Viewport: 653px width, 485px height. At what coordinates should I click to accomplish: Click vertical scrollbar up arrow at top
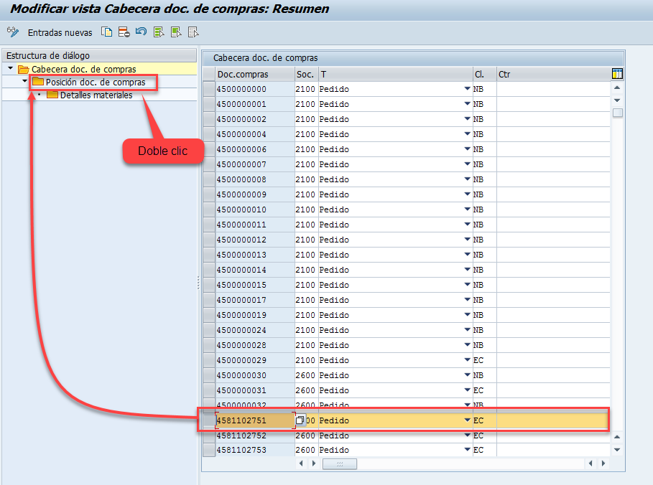pos(617,88)
